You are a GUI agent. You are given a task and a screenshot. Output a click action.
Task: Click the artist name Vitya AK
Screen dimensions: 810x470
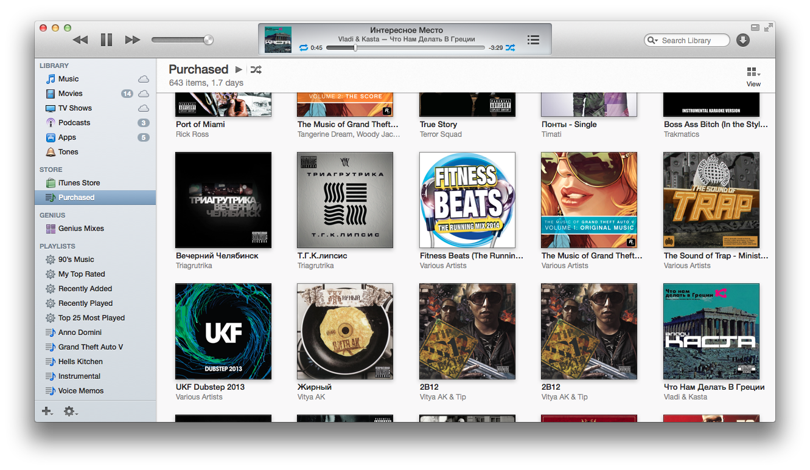(x=312, y=397)
